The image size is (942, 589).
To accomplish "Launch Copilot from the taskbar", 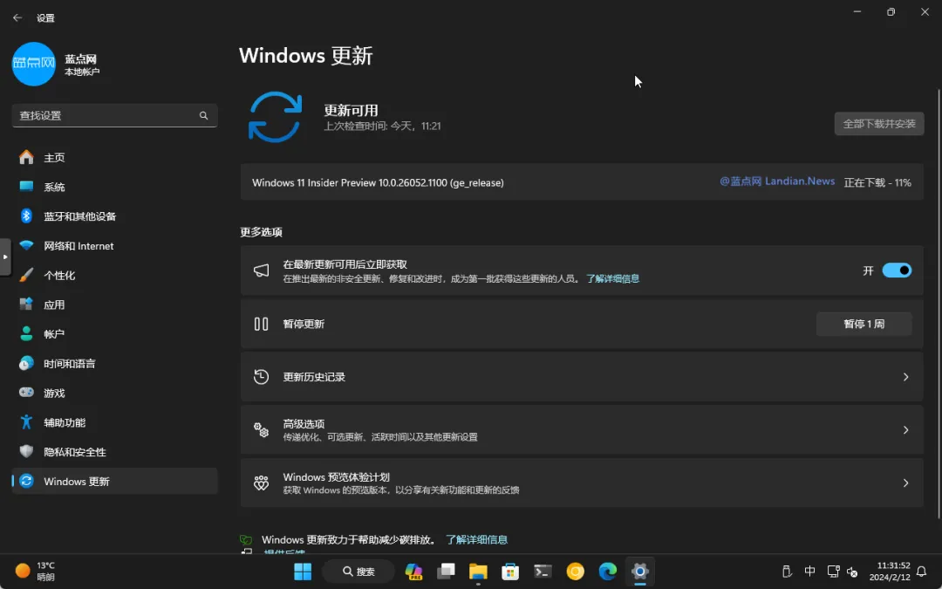I will pos(413,572).
